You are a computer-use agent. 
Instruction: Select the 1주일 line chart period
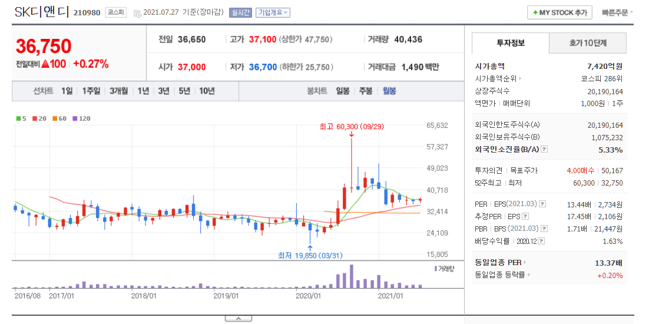coord(91,91)
